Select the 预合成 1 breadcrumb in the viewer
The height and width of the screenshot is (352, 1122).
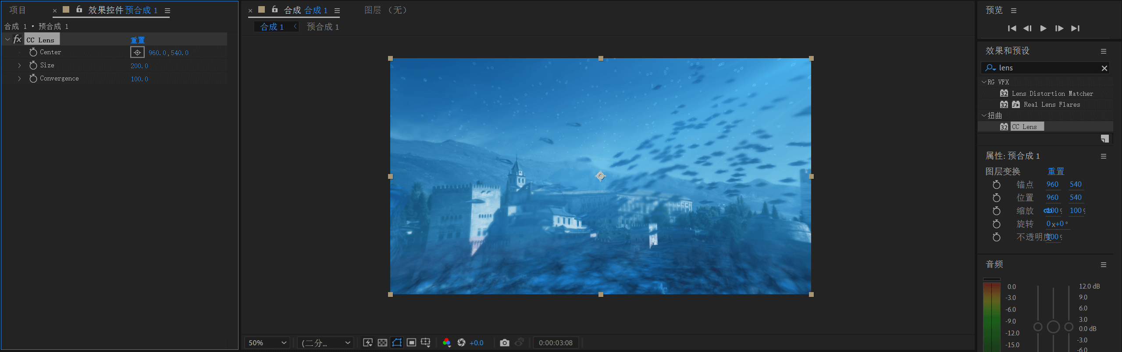click(x=323, y=27)
